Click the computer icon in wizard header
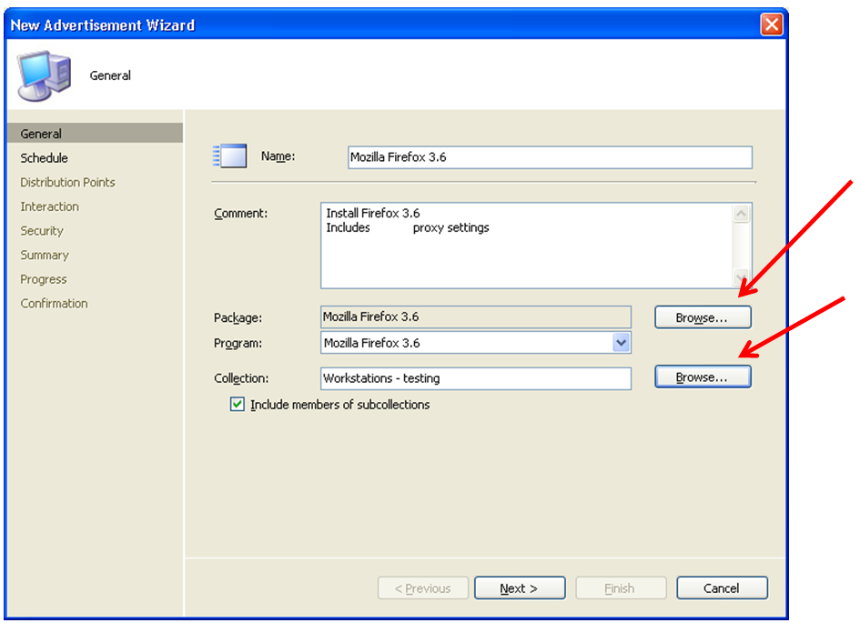The image size is (860, 623). (45, 75)
